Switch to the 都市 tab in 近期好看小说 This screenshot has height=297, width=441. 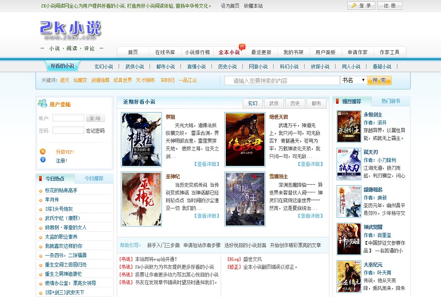coord(316,103)
